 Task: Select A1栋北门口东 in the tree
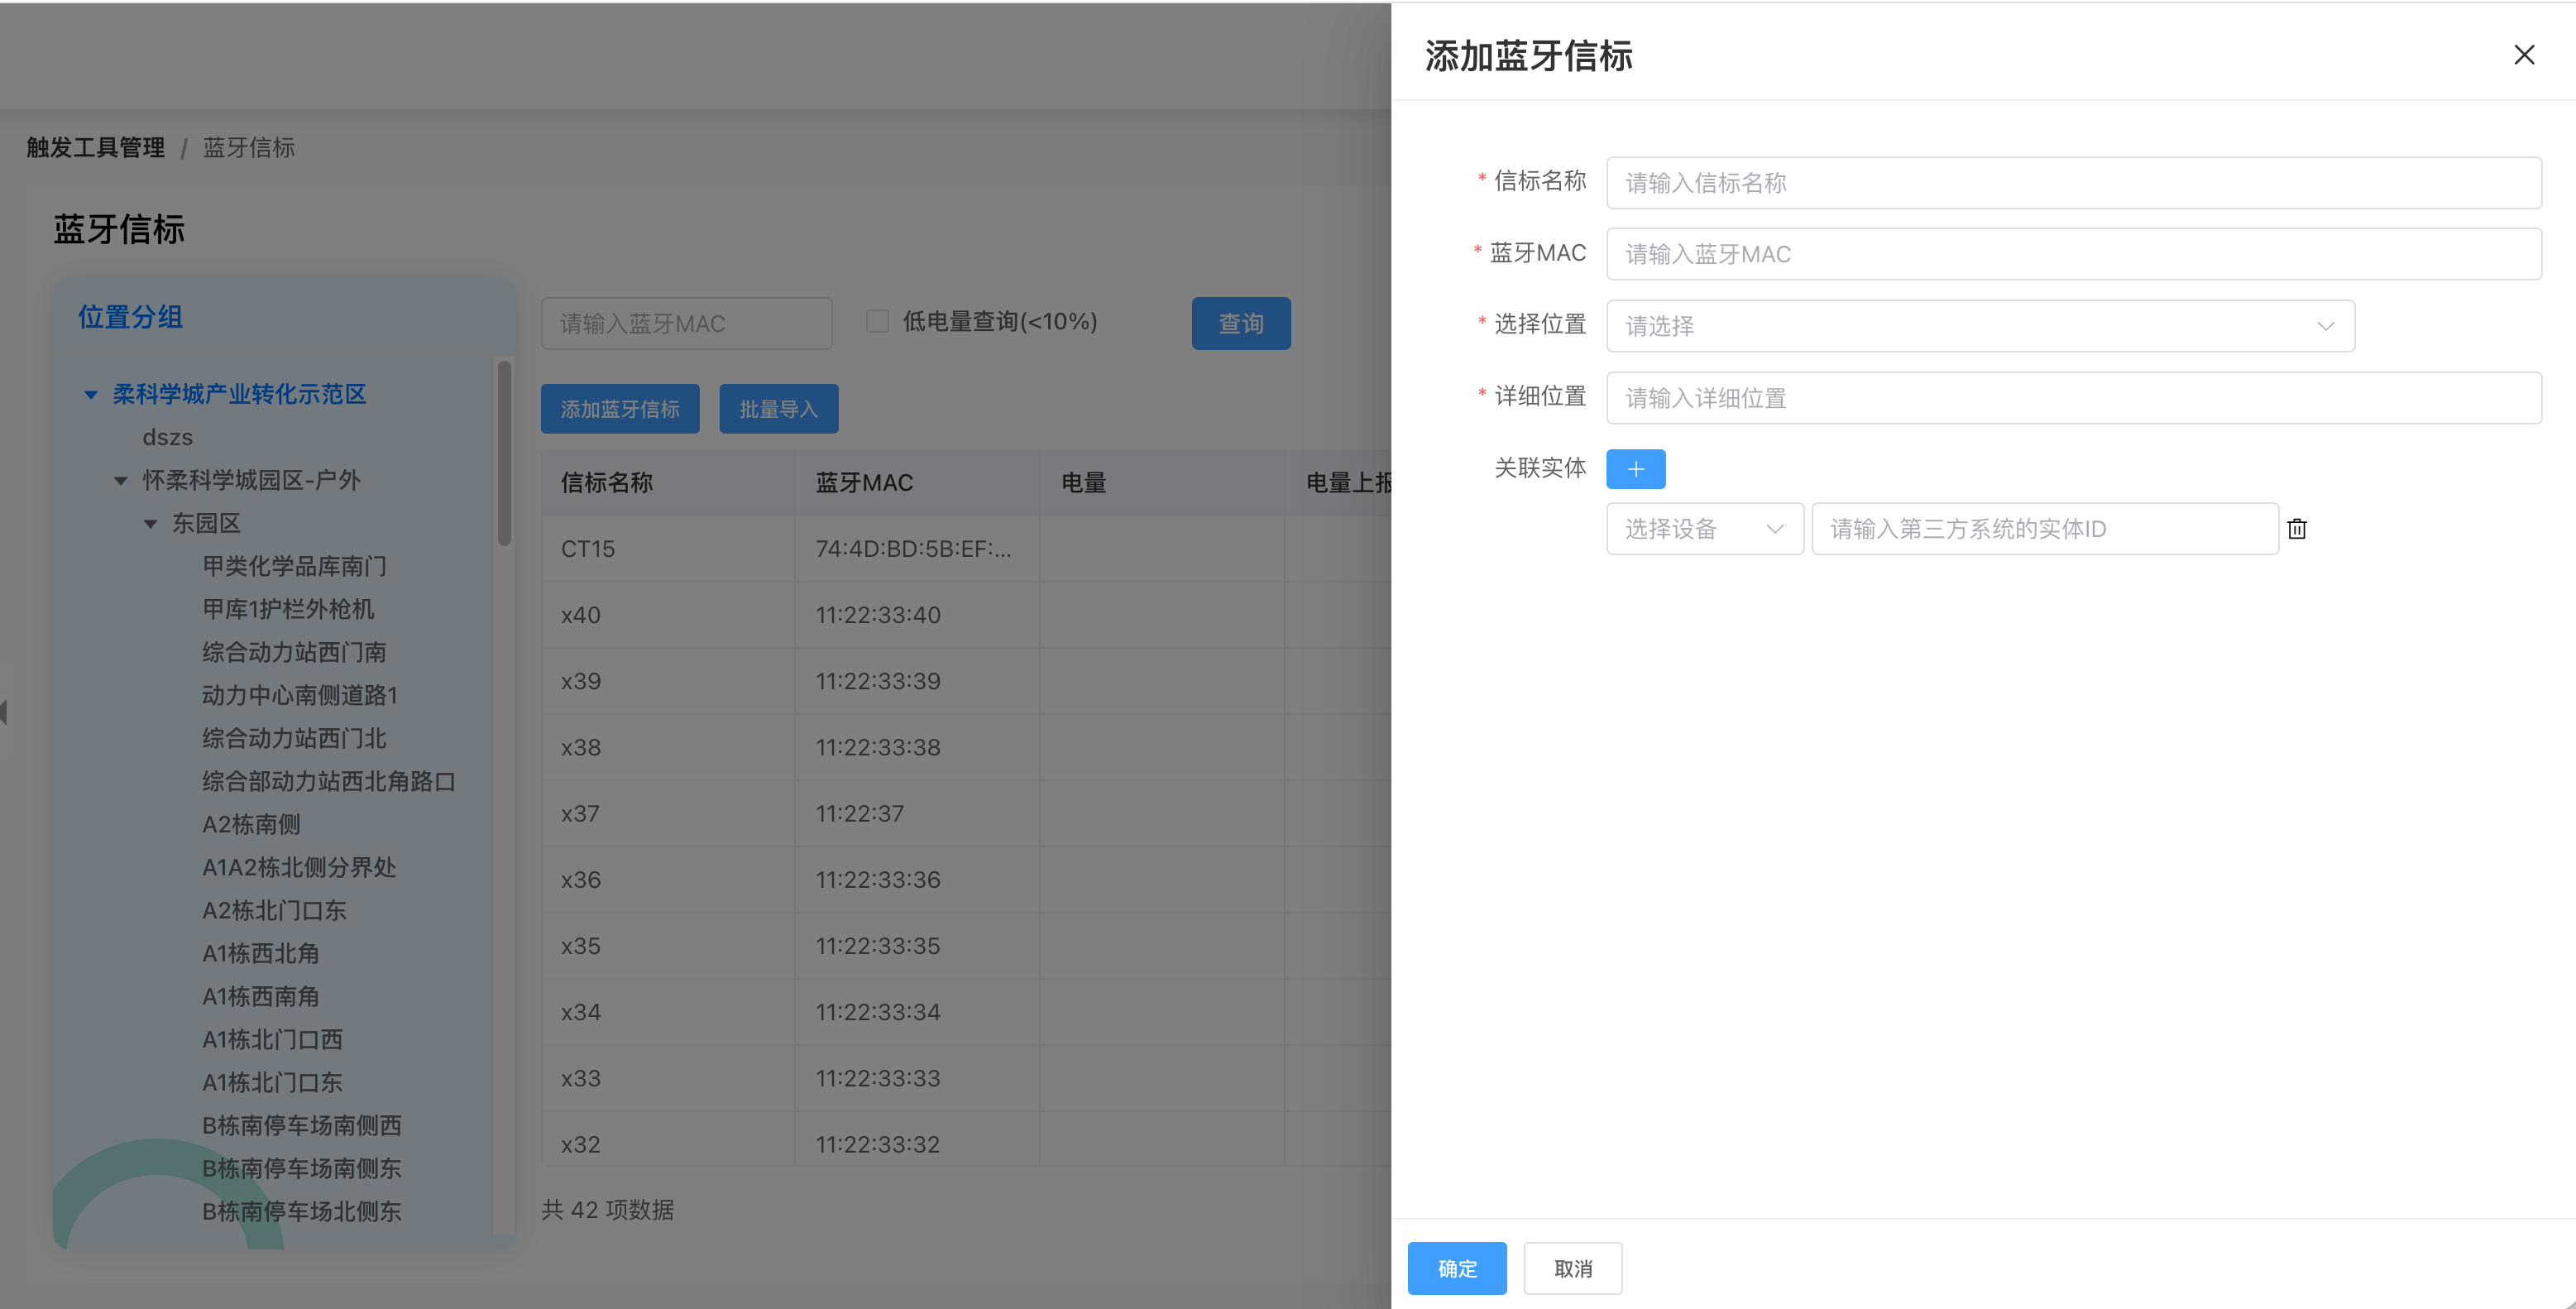tap(272, 1082)
